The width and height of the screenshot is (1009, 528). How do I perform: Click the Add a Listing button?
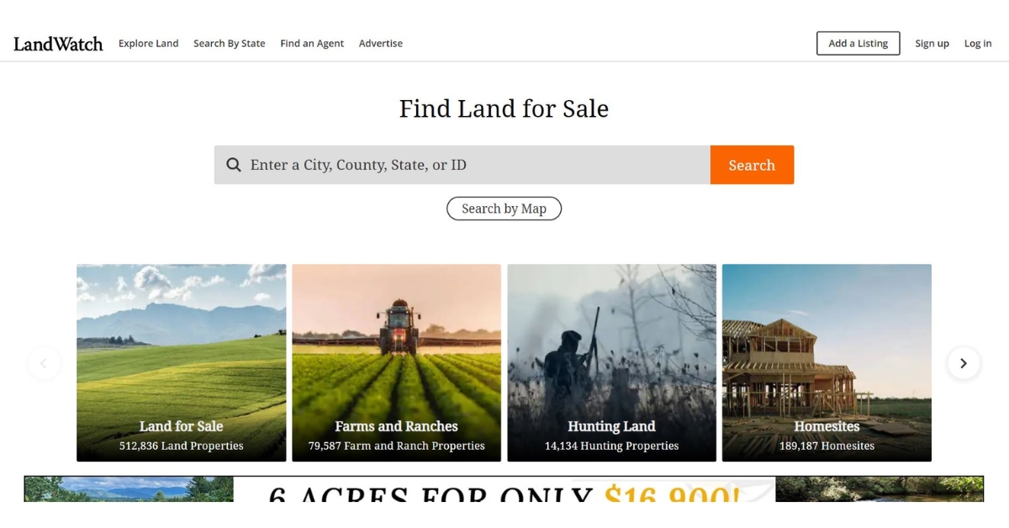click(858, 44)
